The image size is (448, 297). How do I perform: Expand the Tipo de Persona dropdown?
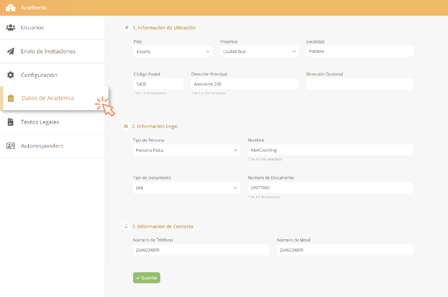pos(186,150)
